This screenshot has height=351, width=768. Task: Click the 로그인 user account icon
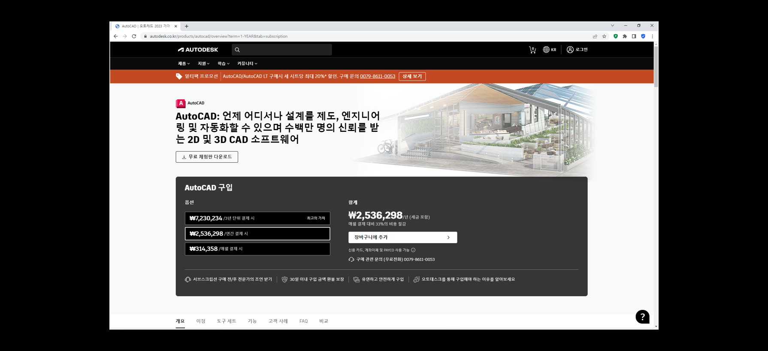pyautogui.click(x=577, y=50)
